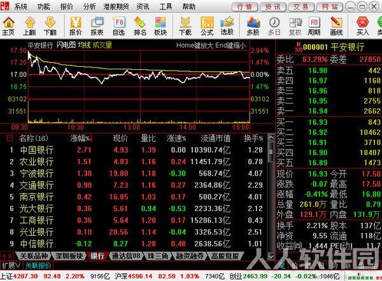Sort by the 流通市值 column header
The width and height of the screenshot is (382, 281).
point(215,139)
